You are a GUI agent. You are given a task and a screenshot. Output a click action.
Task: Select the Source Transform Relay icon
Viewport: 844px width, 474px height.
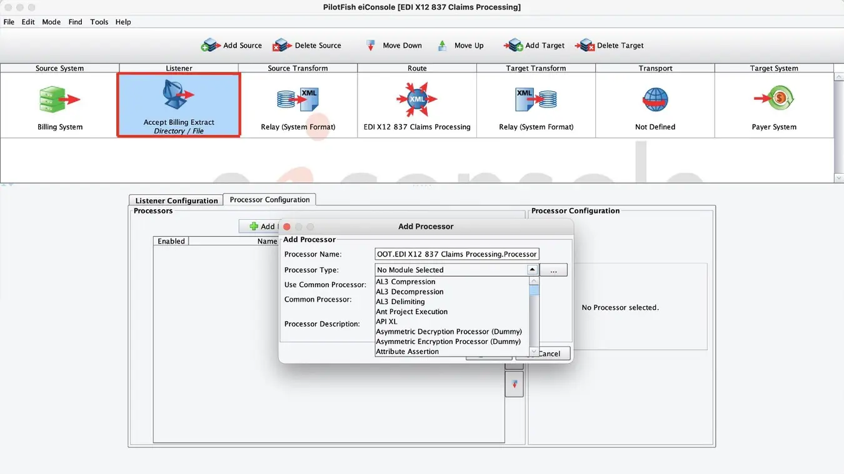point(298,99)
